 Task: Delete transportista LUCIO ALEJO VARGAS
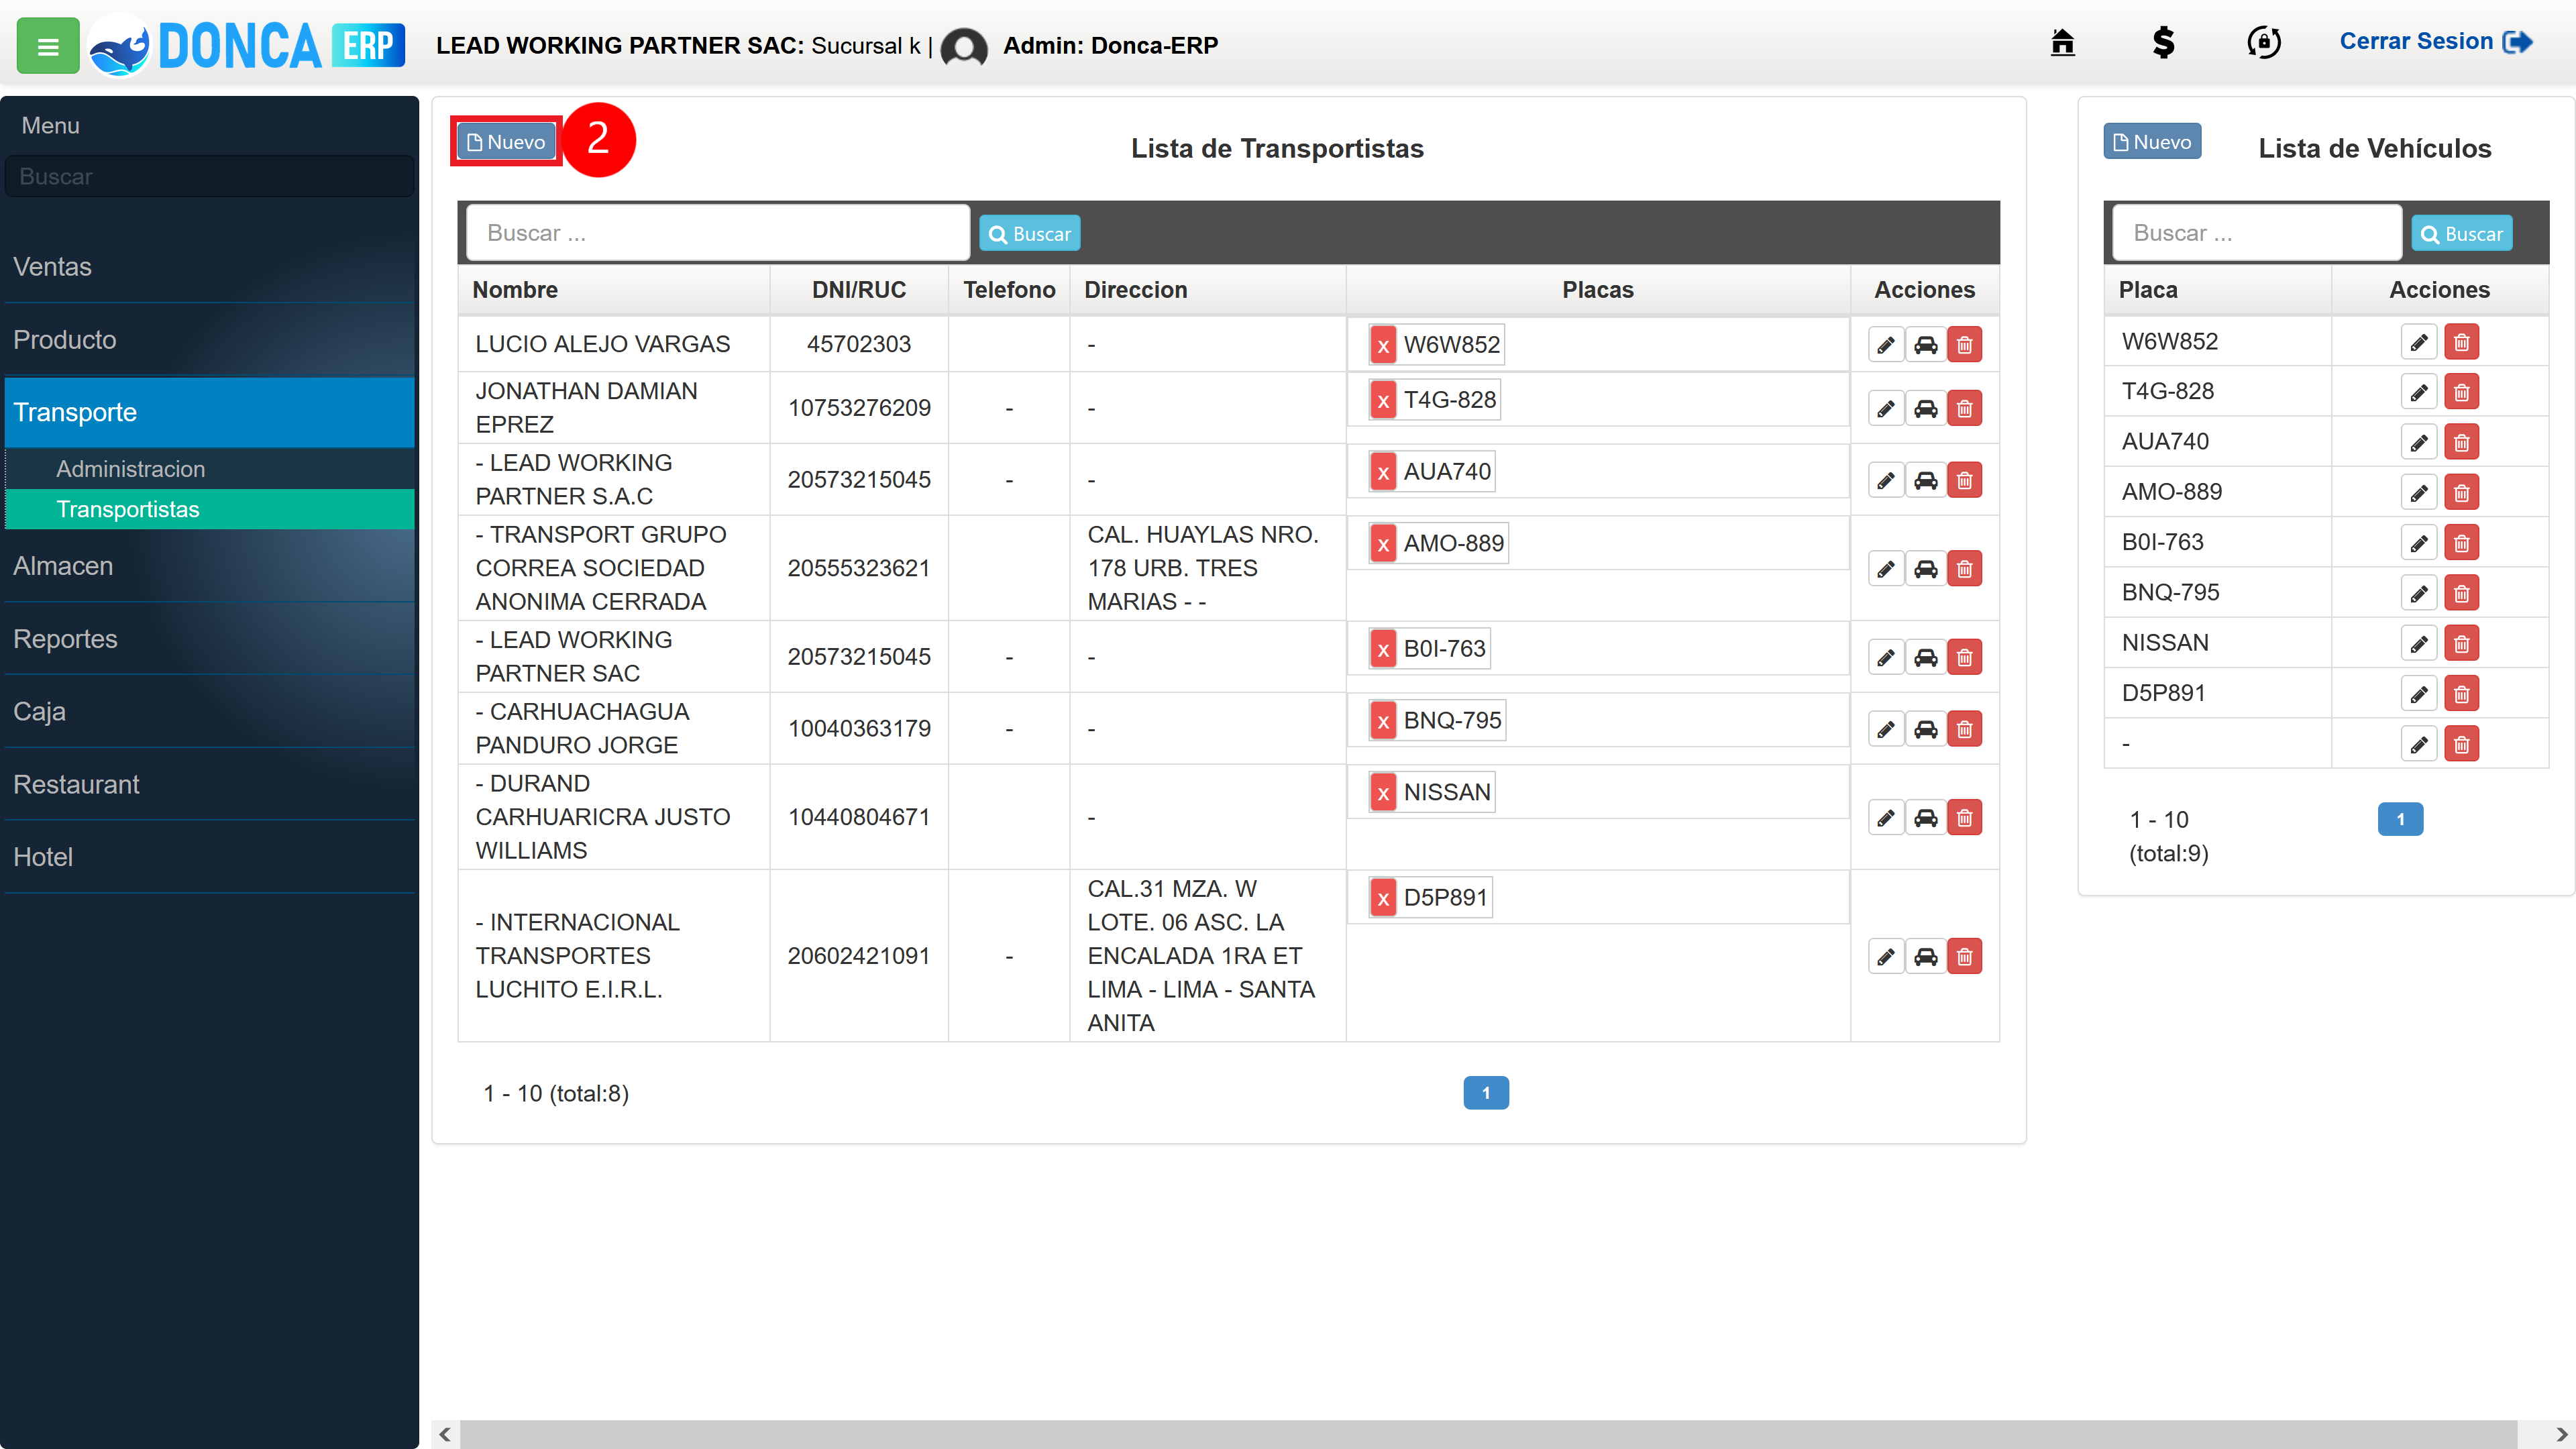coord(1965,345)
